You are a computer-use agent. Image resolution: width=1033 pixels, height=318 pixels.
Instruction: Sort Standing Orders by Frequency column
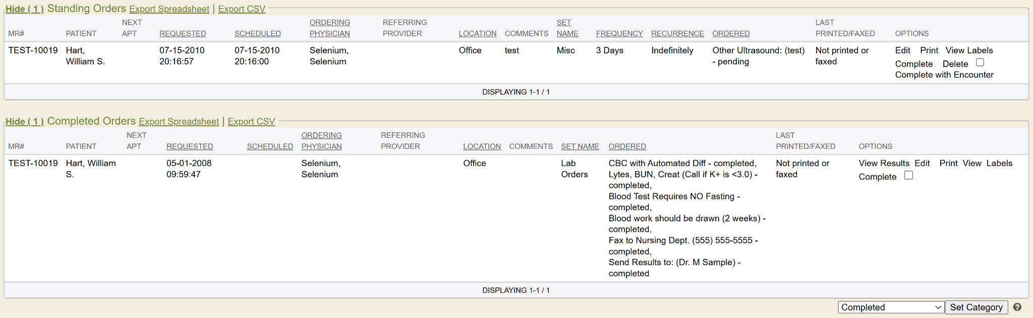[x=619, y=34]
